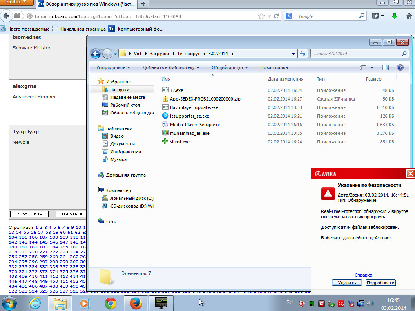Open Internet Explorer from the taskbar

coord(35,303)
